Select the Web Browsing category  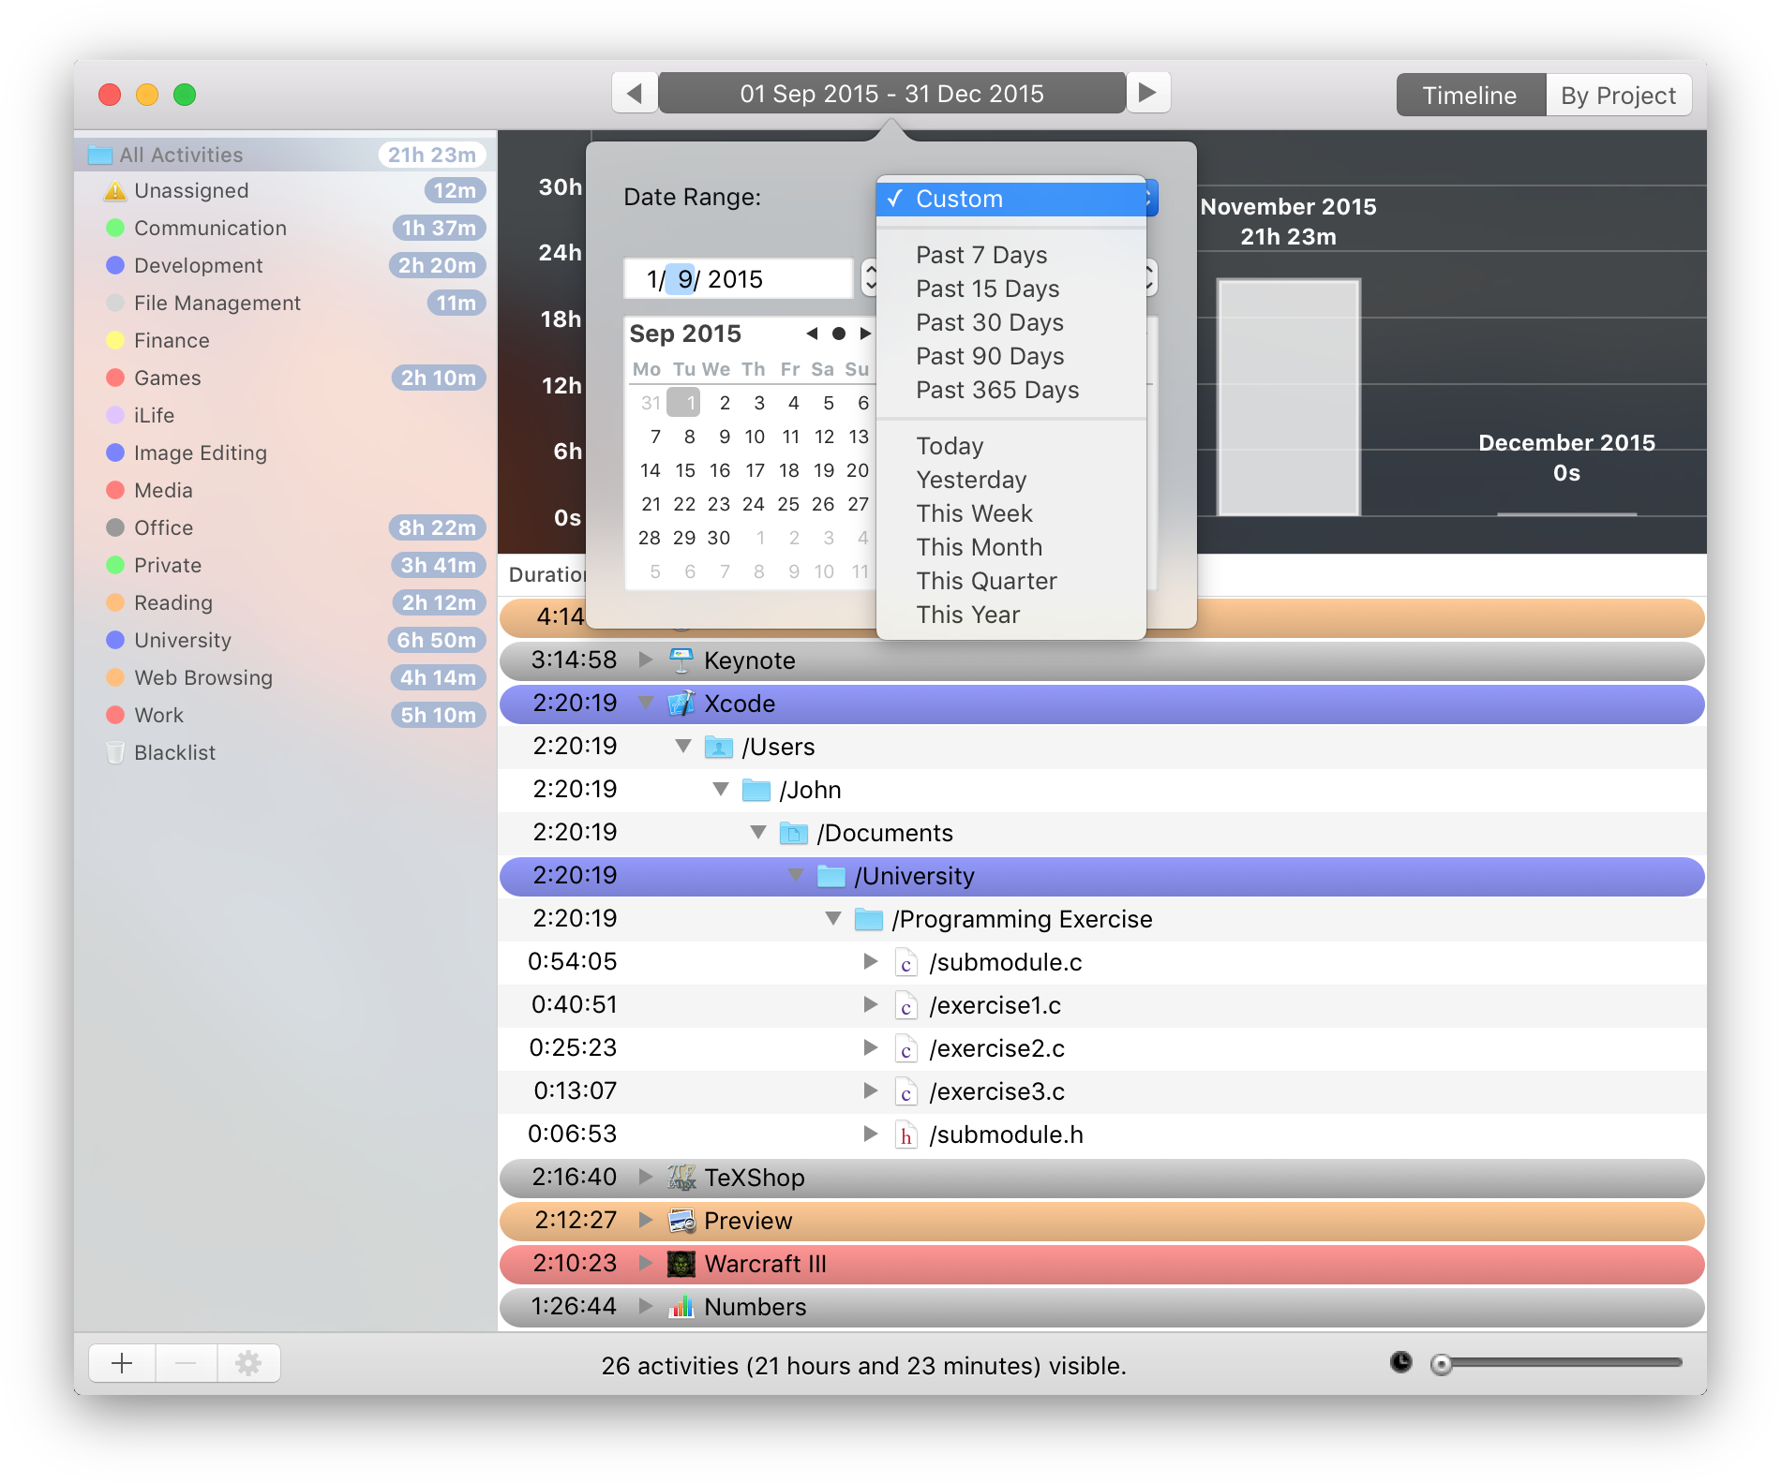pyautogui.click(x=285, y=677)
